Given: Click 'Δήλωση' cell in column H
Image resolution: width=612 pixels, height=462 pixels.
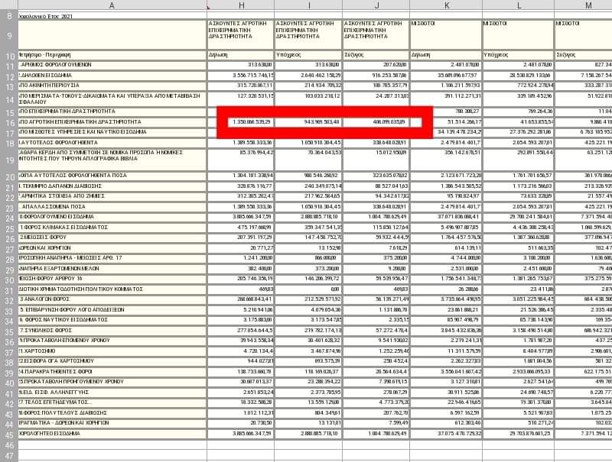Looking at the screenshot, I should click(x=240, y=55).
